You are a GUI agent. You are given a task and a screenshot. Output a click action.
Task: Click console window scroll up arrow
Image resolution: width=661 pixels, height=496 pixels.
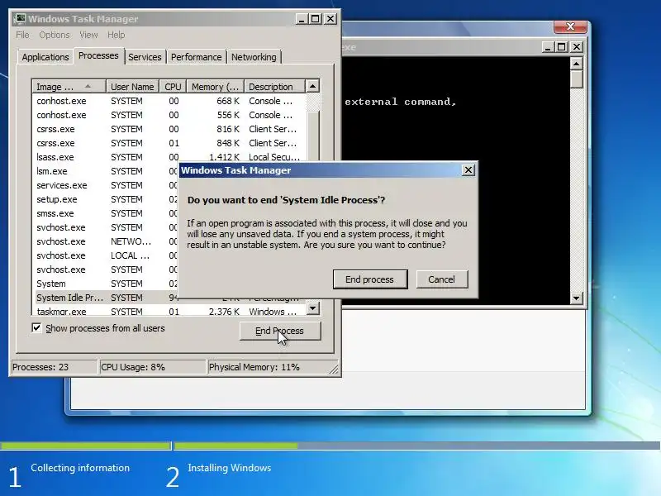point(576,64)
